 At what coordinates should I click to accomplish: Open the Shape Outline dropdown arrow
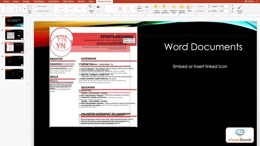101,6
